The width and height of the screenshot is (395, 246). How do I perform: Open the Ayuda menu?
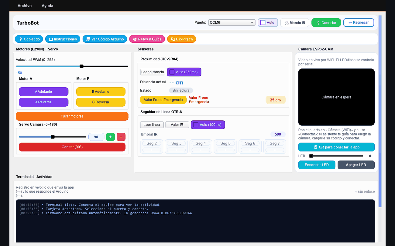[47, 6]
